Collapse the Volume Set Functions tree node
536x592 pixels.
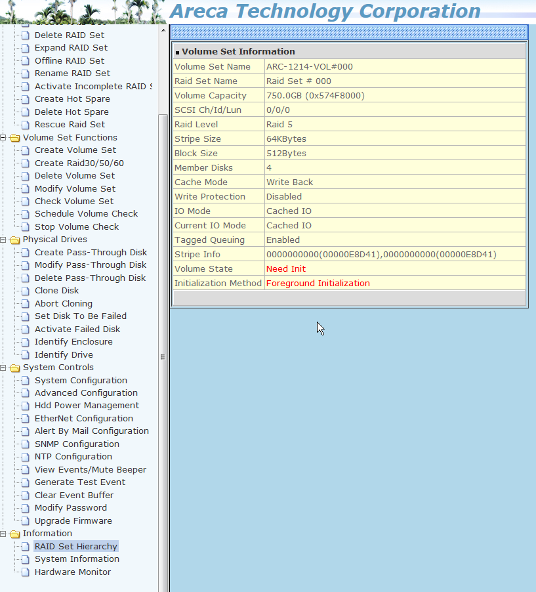coord(3,138)
